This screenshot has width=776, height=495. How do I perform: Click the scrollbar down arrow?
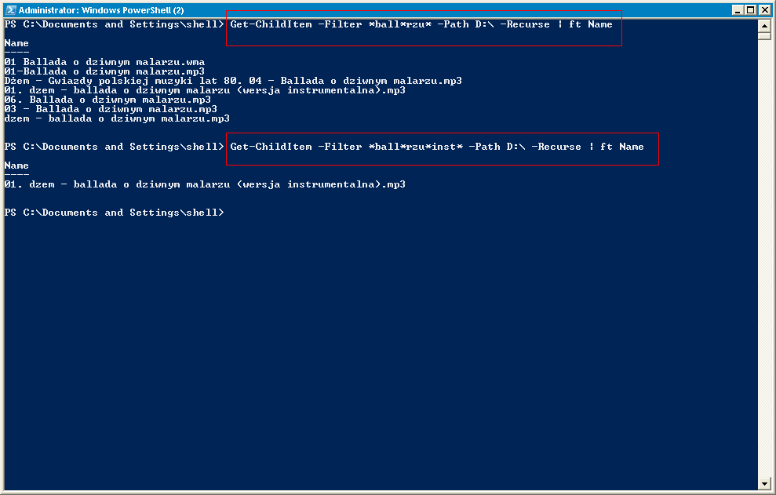click(x=764, y=483)
